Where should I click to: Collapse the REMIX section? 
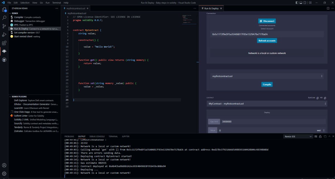click(10, 13)
